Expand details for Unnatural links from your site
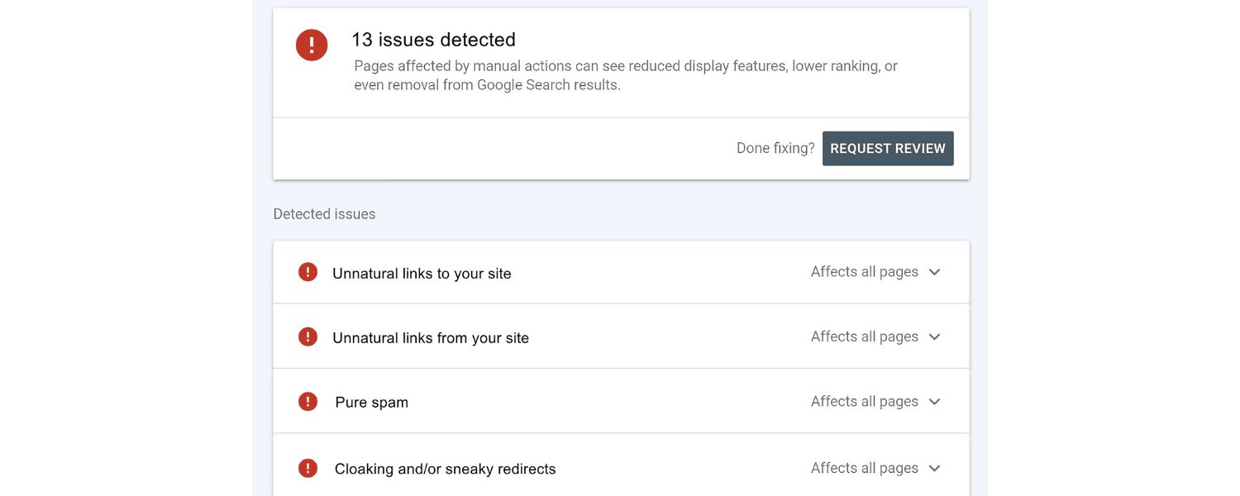 pos(934,336)
